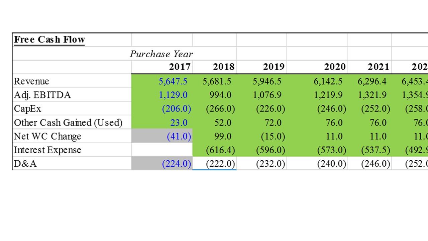The image size is (428, 241).
Task: Select the 2018 EBITDA cell 994.0
Action: 215,95
